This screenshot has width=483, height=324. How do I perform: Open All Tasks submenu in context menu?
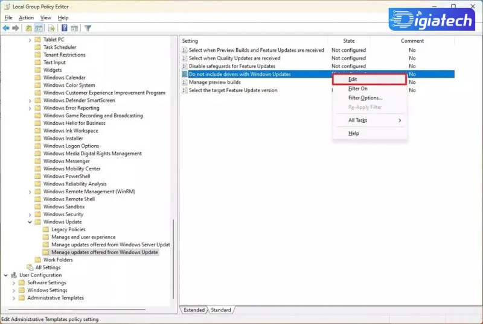(369, 120)
